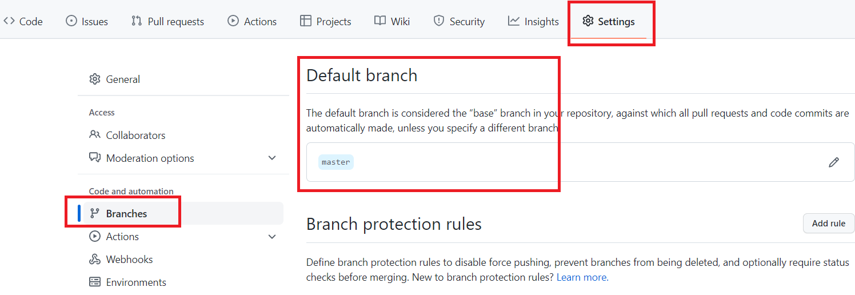Click the webhook icon in sidebar
This screenshot has height=295, width=855.
(x=95, y=260)
